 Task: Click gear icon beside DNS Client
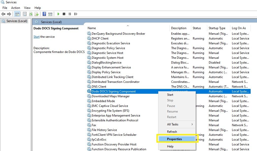click(89, 86)
